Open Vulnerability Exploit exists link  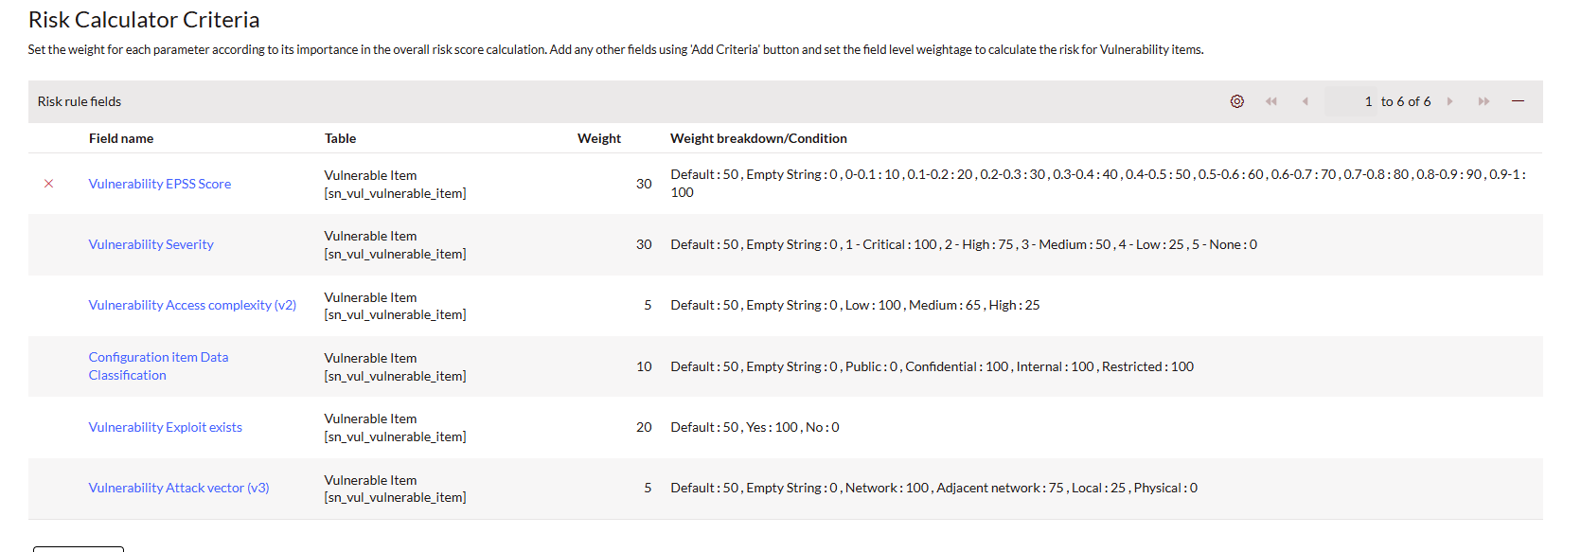(x=166, y=427)
